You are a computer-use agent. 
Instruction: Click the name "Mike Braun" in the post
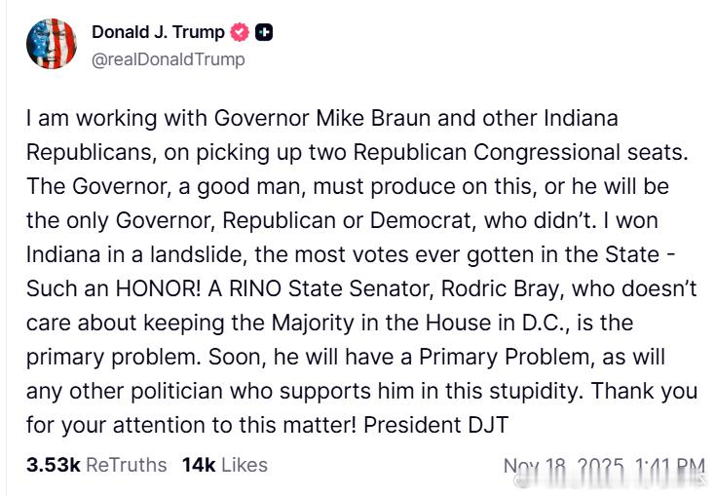tap(365, 118)
